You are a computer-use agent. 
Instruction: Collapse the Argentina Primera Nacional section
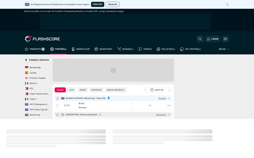click(x=169, y=114)
